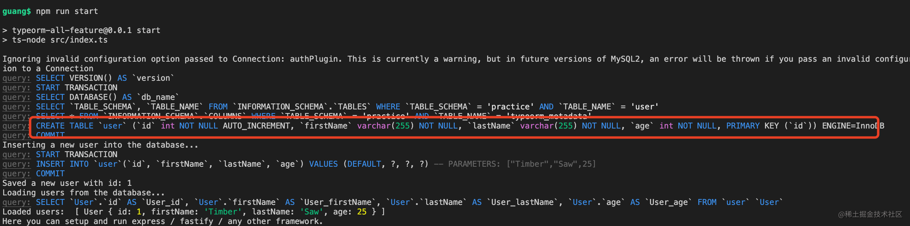Screen dimensions: 910x226
Task: Click the PARAMETERS ["Timber","Saw",25] text
Action: coord(522,164)
